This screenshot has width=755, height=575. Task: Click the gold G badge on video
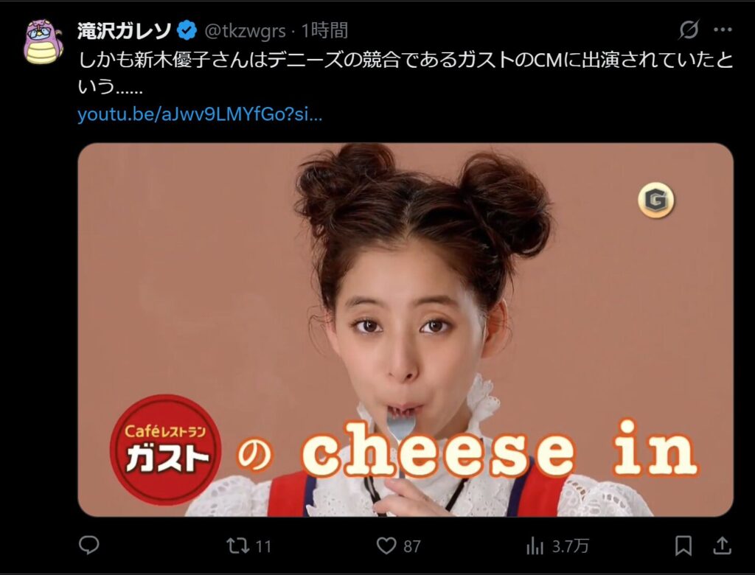(x=655, y=199)
